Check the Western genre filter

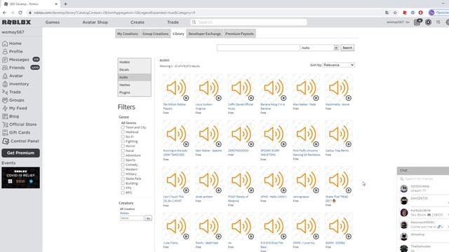(123, 169)
